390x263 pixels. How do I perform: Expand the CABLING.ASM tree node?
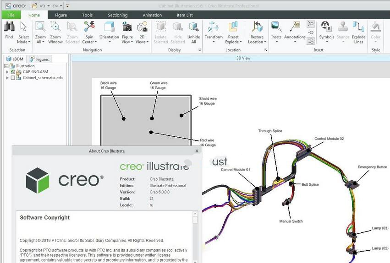(x=7, y=72)
